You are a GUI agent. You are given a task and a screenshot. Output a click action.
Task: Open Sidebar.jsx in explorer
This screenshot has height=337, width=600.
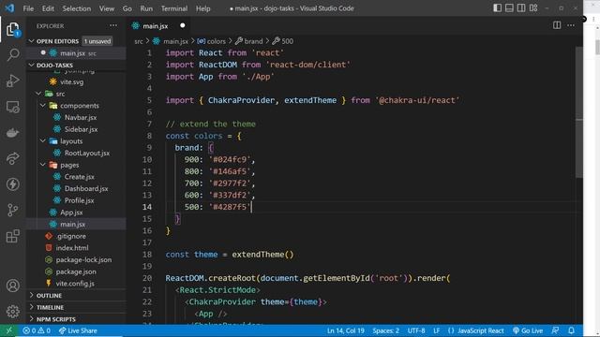(x=81, y=129)
